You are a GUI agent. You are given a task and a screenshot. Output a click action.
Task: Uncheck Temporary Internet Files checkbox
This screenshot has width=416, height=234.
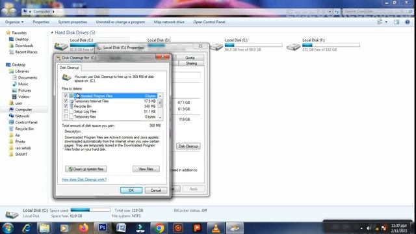(x=66, y=101)
